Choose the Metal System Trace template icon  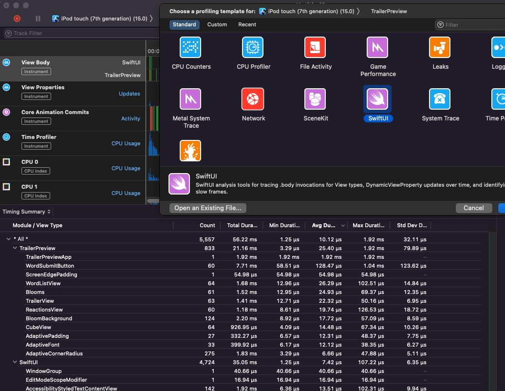coord(190,99)
